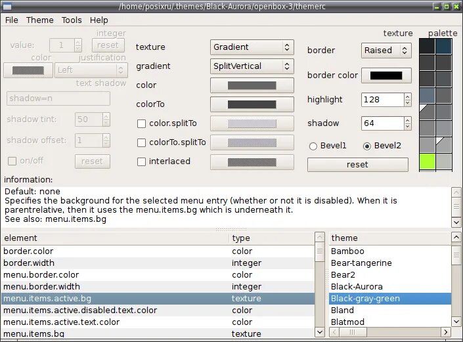
Task: Click the theme list horizontal scroll right arrow
Action: (x=445, y=332)
